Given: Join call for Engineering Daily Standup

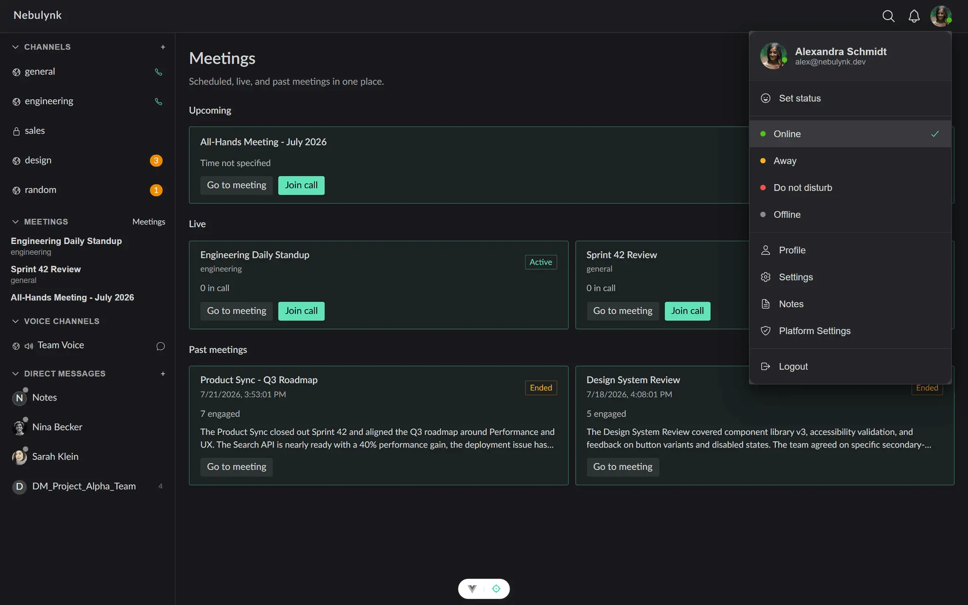Looking at the screenshot, I should (301, 311).
